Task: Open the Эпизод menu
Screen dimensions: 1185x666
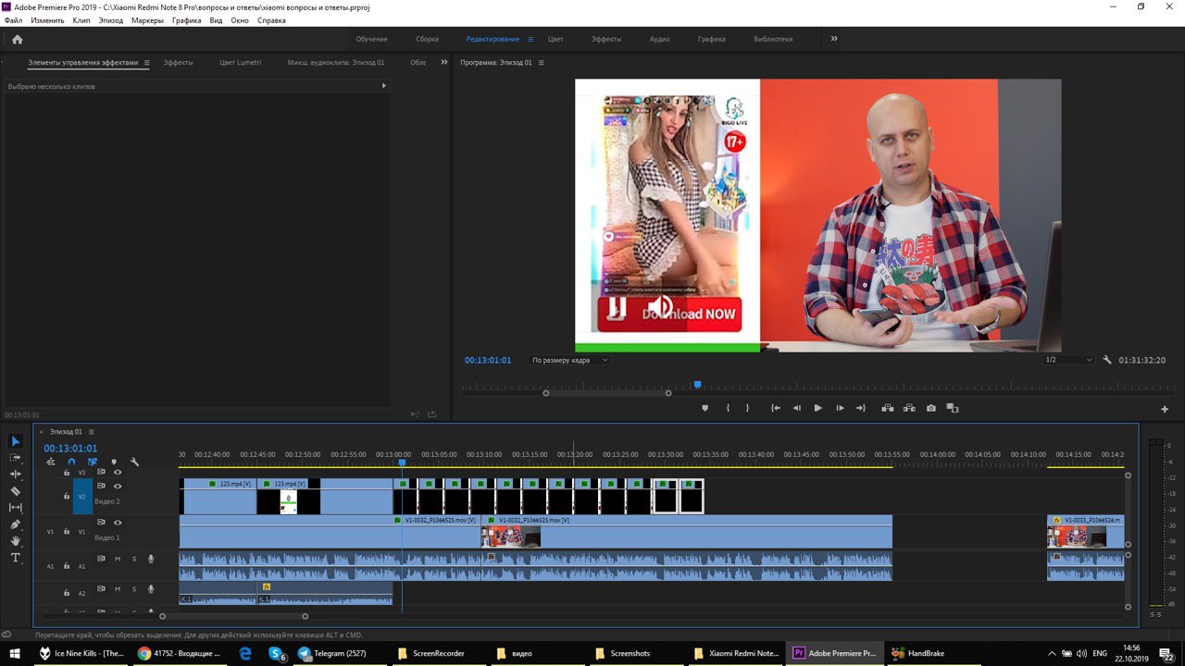Action: pos(111,19)
